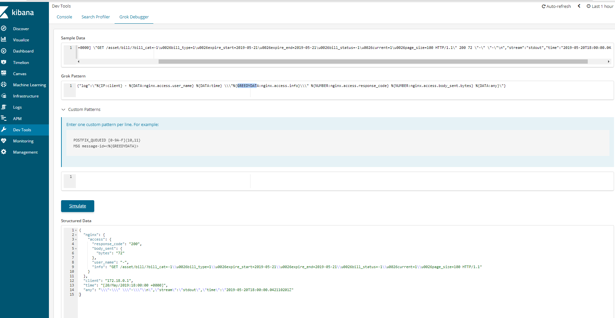This screenshot has height=318, width=615.
Task: Click the POSTFIX_QUEUEID example pattern text
Action: (x=107, y=140)
